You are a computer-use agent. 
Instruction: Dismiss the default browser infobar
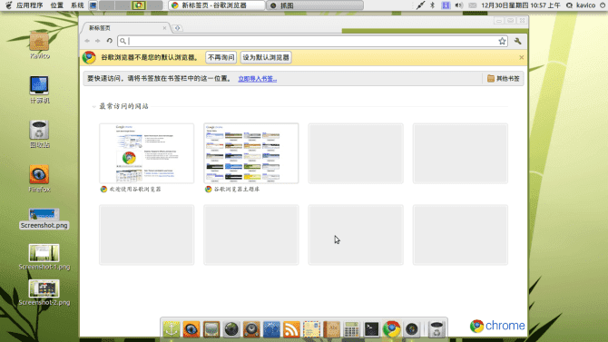[521, 57]
